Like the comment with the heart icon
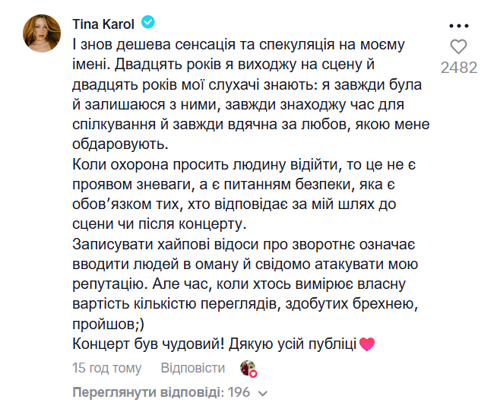 point(458,46)
